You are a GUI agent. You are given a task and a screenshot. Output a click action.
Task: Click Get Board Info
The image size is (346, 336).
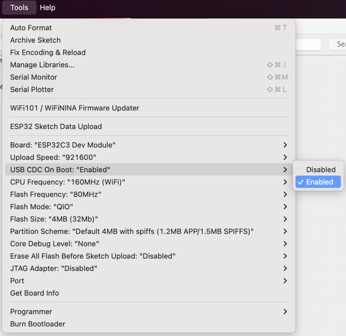tap(149, 293)
